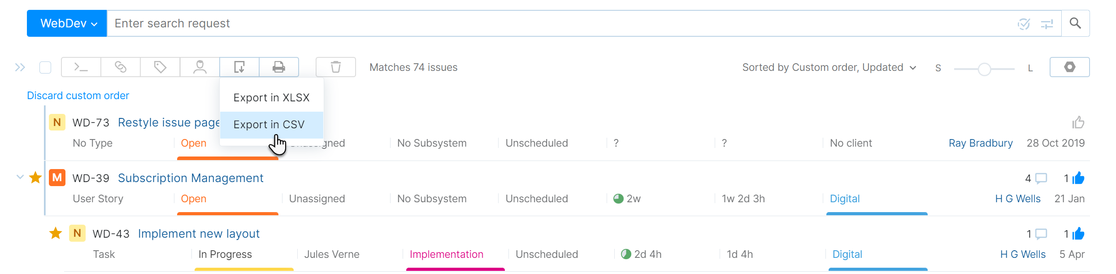Open the command window tool
Screen dimensions: 1116x274
click(x=81, y=67)
